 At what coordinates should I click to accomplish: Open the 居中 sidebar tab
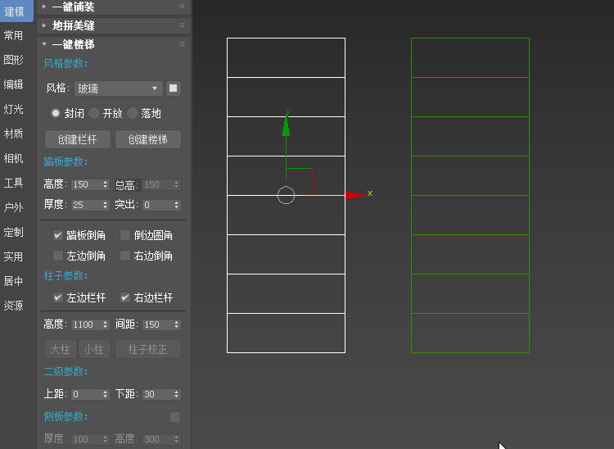[14, 281]
